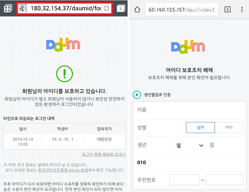Focus the 60.140.125.157 address bar
This screenshot has height=192, width=249.
(x=182, y=10)
